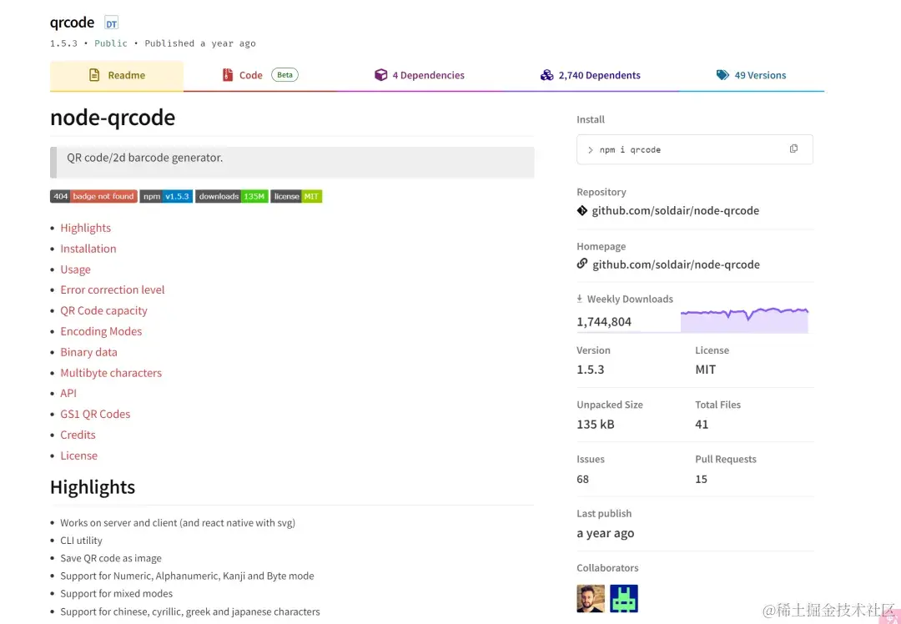
Task: Open the first collaborator's photo avatar
Action: [590, 598]
